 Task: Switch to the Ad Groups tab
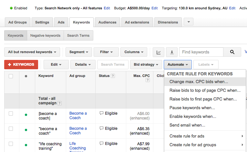[17, 22]
